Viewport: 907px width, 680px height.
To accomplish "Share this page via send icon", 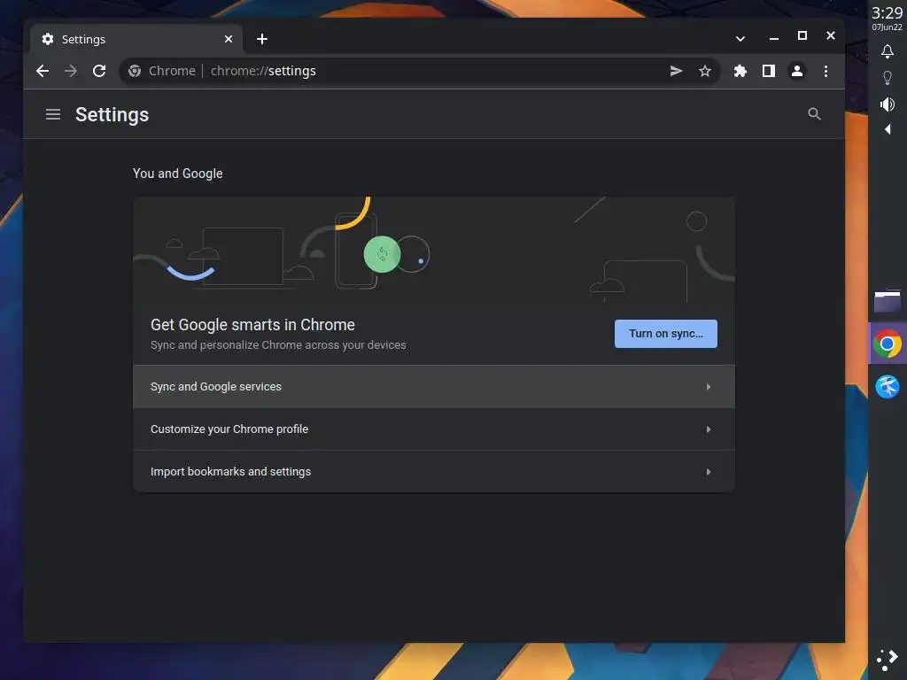I will click(x=676, y=71).
